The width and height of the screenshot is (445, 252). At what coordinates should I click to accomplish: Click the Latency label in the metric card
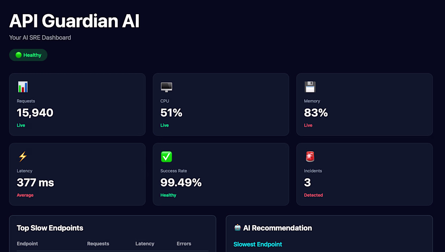coord(24,171)
